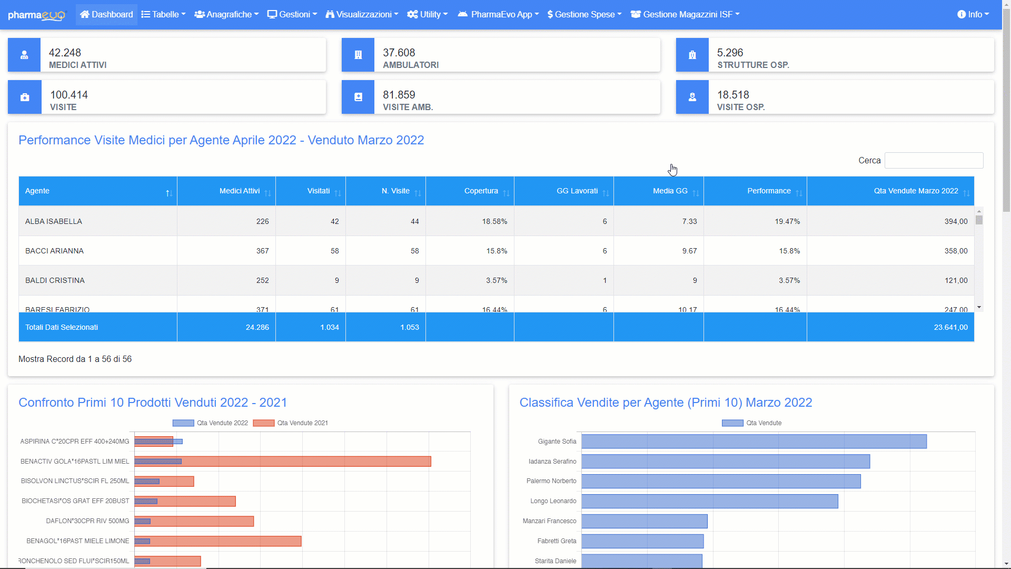
Task: Toggle Qta Vendute 2021 legend series
Action: coord(291,423)
